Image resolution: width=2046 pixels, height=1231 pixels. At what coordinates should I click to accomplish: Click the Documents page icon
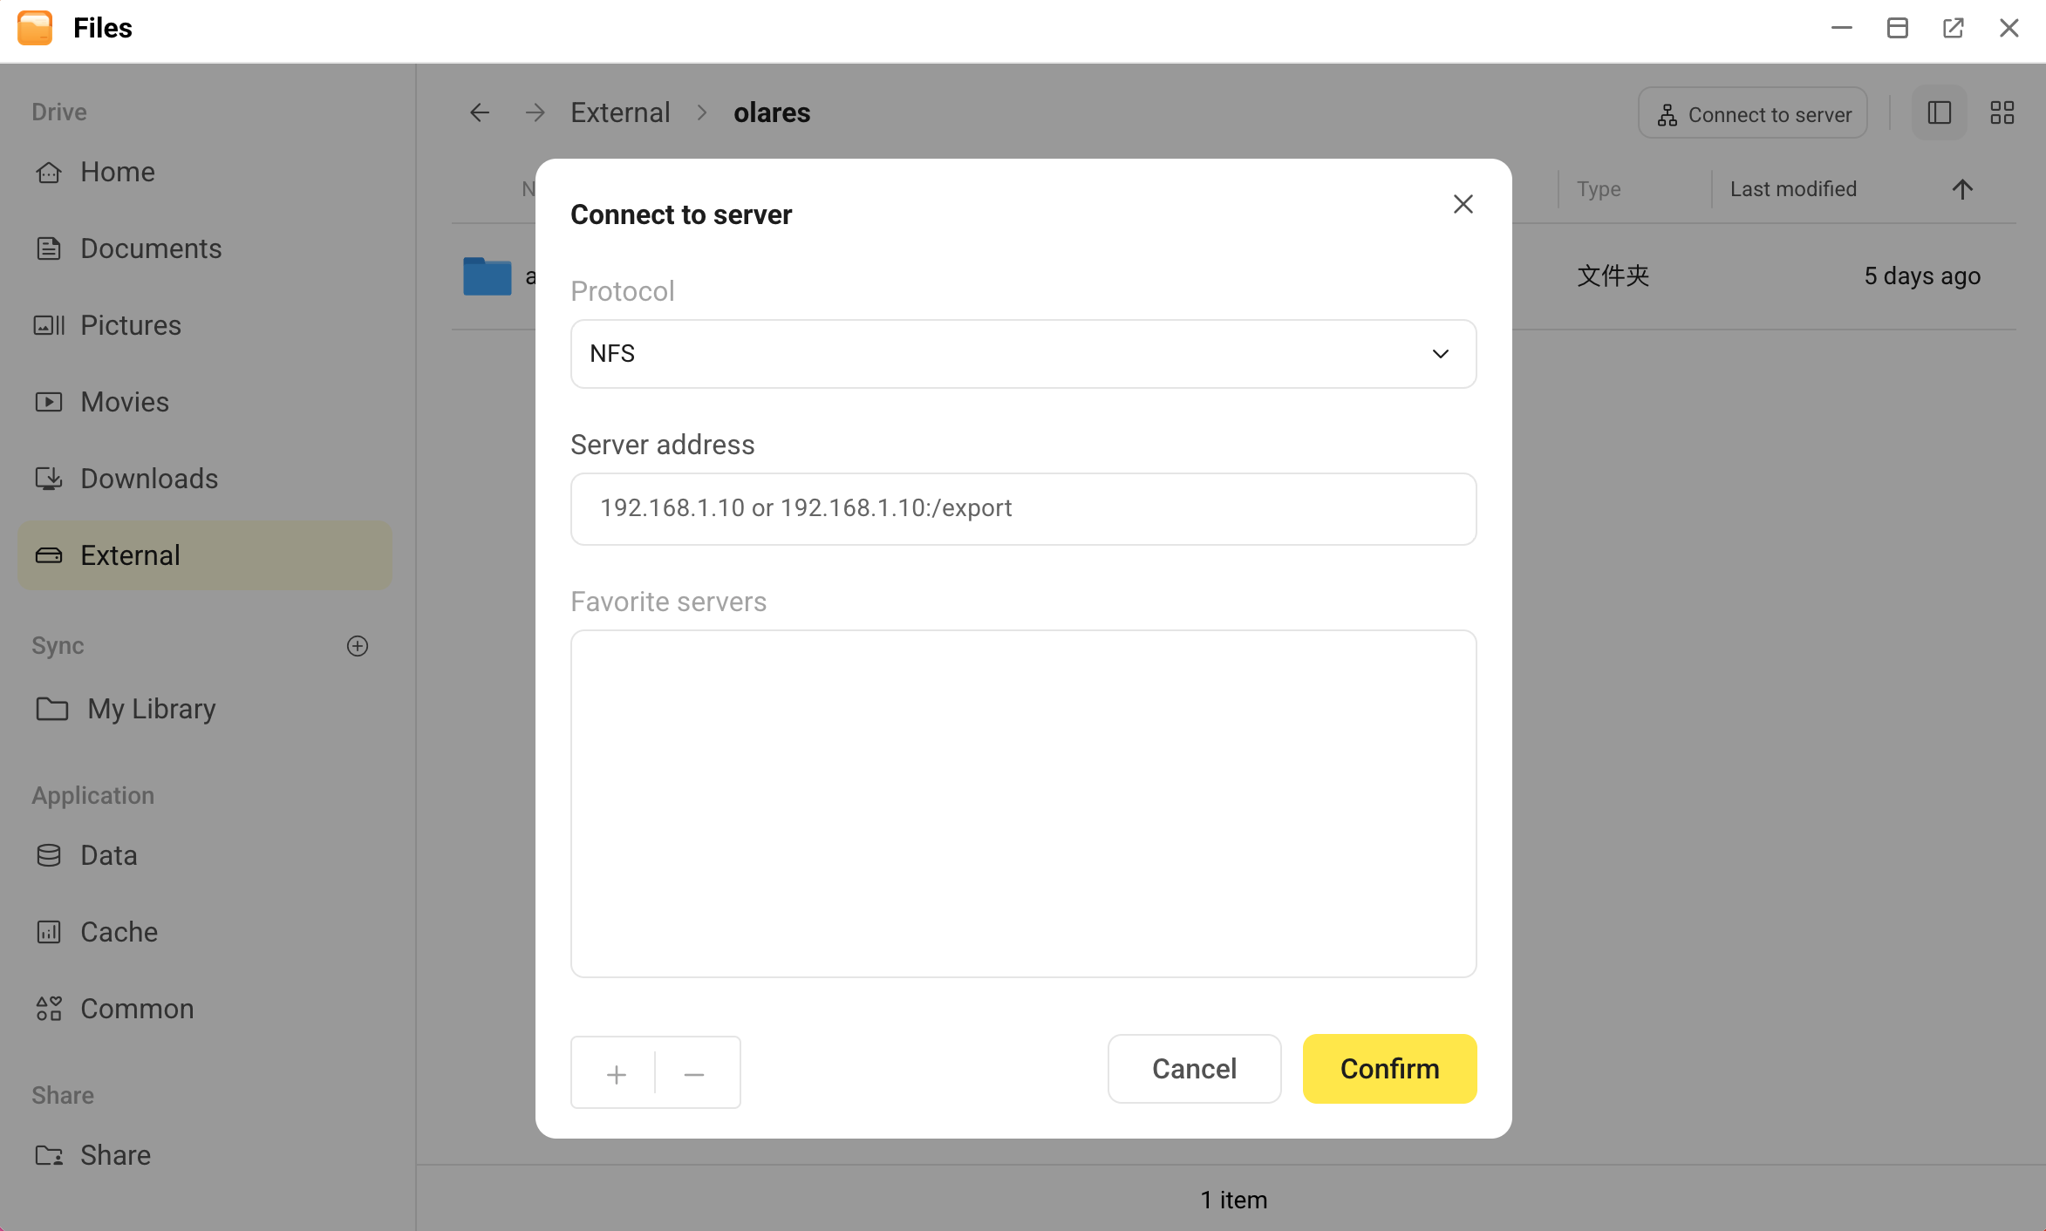pos(49,248)
